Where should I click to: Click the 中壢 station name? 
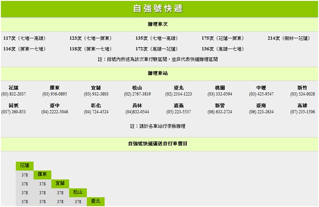pos(261,88)
